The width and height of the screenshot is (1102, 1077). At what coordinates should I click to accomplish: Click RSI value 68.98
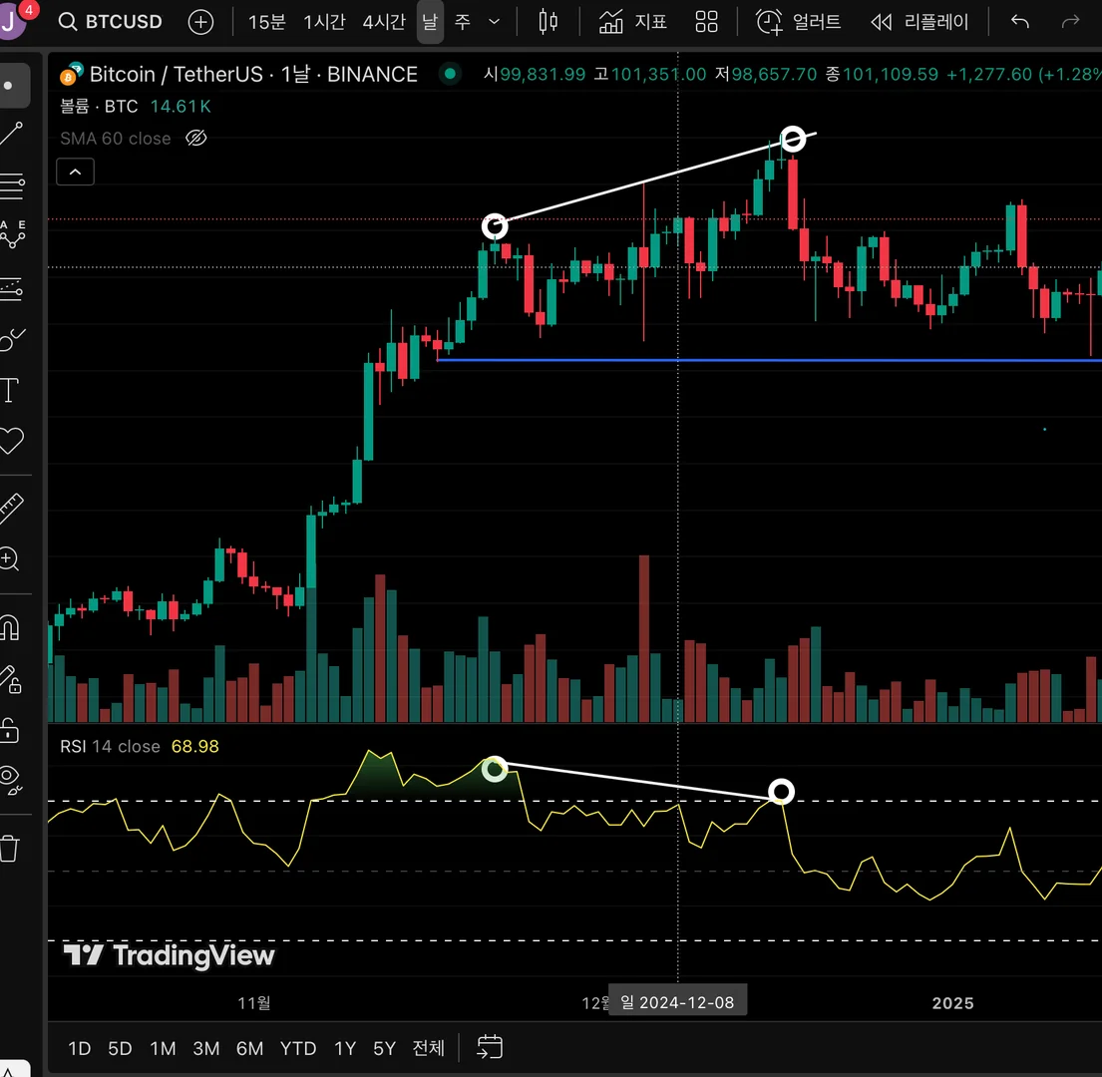pyautogui.click(x=194, y=746)
